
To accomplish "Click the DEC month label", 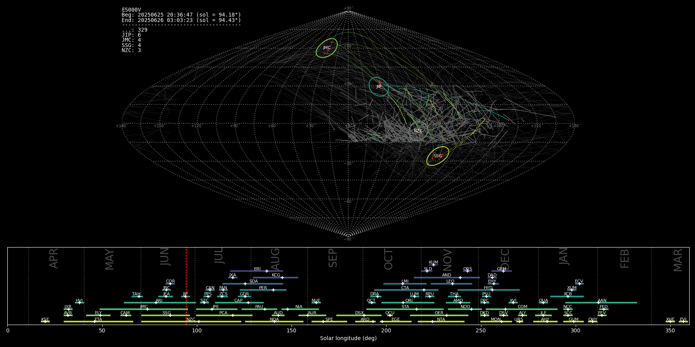I will [x=505, y=259].
